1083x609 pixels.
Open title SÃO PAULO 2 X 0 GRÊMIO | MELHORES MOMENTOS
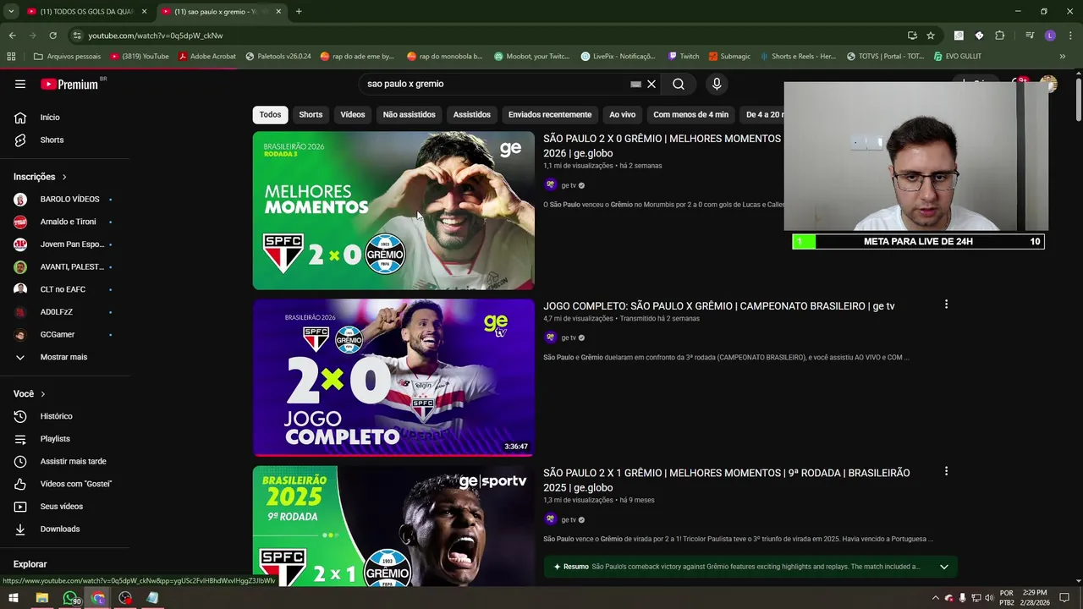[x=662, y=145]
